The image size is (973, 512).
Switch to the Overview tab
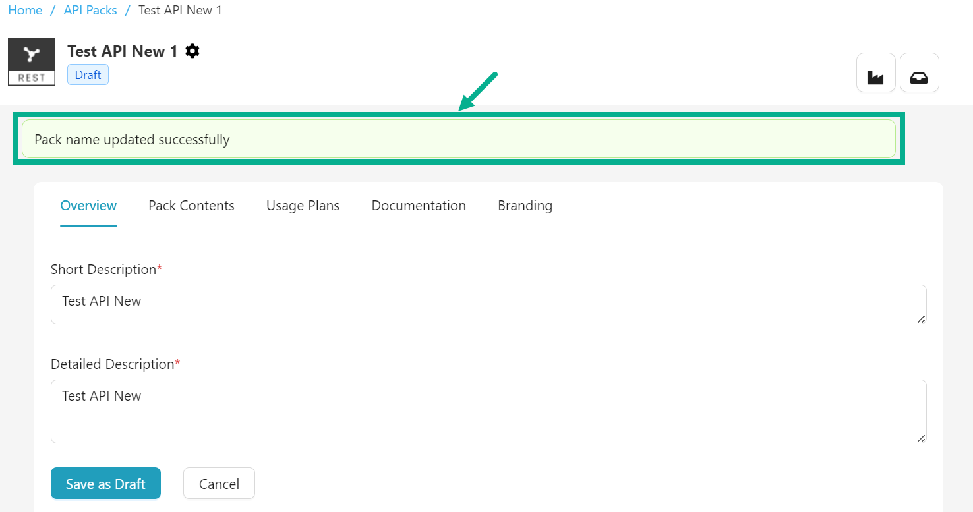[88, 206]
